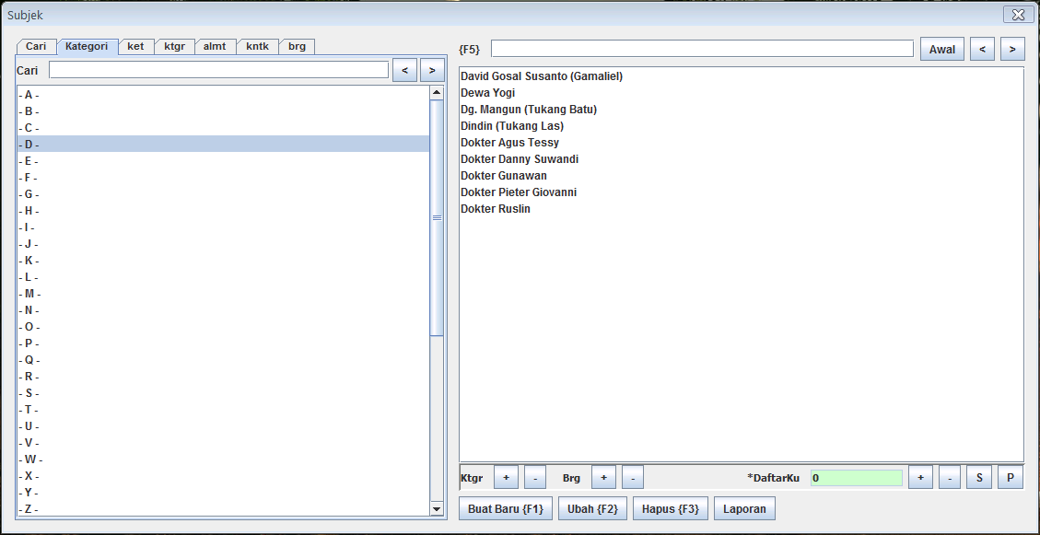Click the Awal button
The height and width of the screenshot is (535, 1040).
tap(941, 50)
